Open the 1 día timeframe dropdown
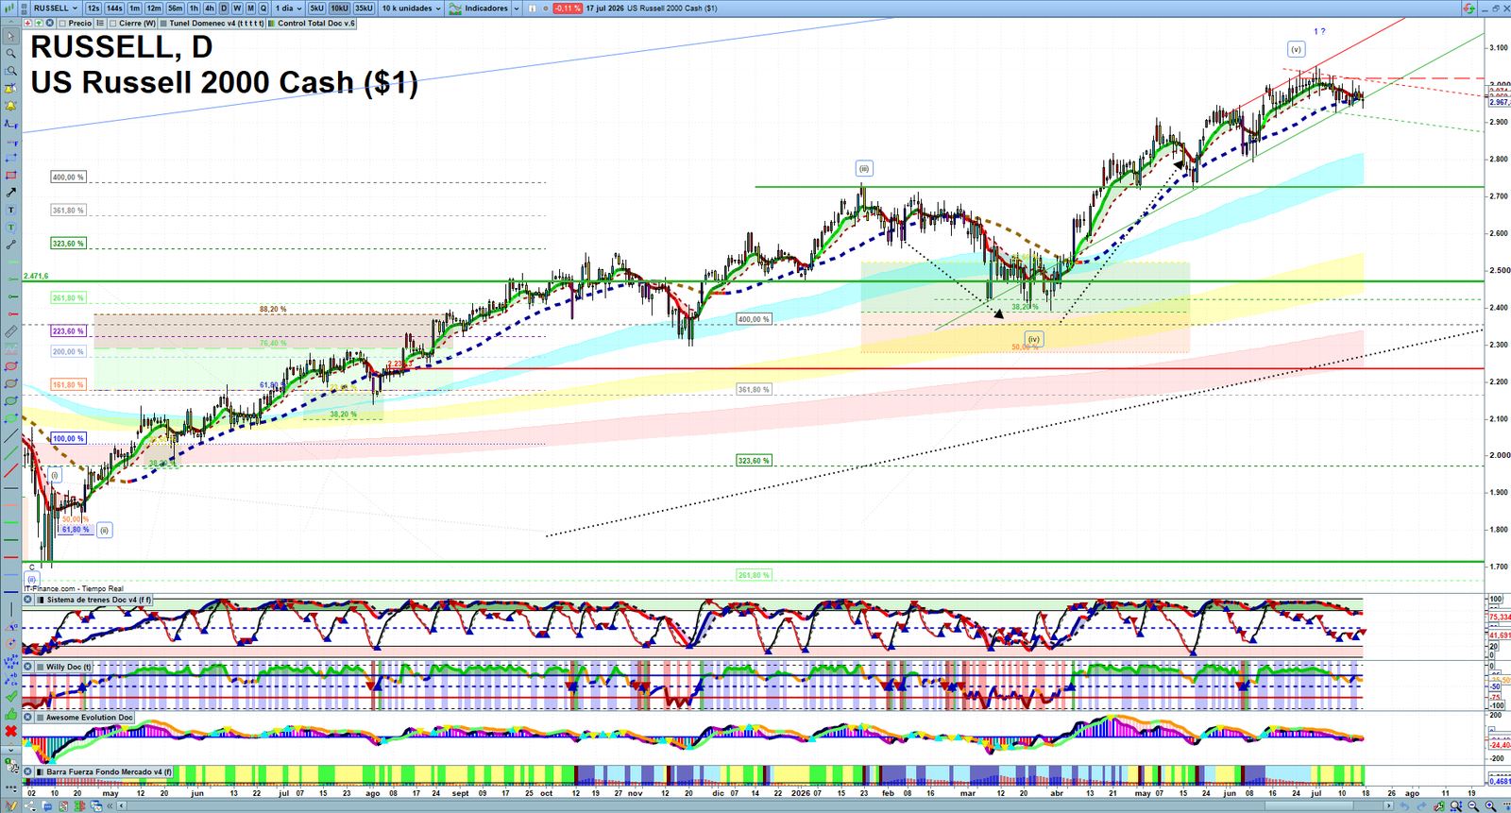This screenshot has height=813, width=1511. point(288,8)
